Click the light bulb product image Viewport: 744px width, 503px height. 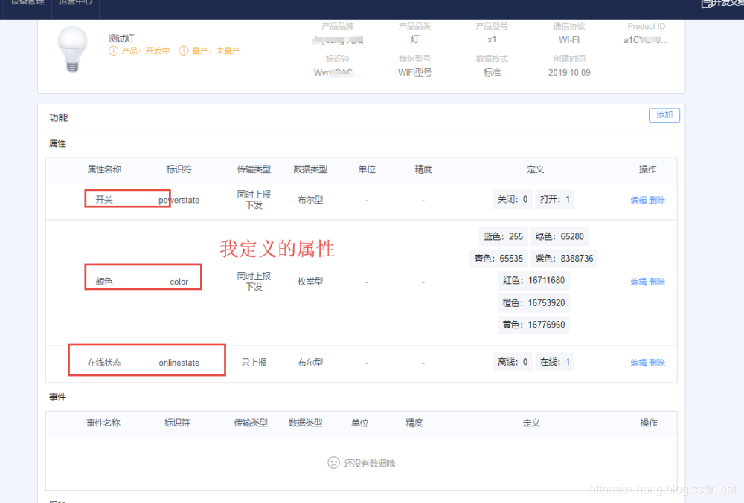pyautogui.click(x=72, y=49)
